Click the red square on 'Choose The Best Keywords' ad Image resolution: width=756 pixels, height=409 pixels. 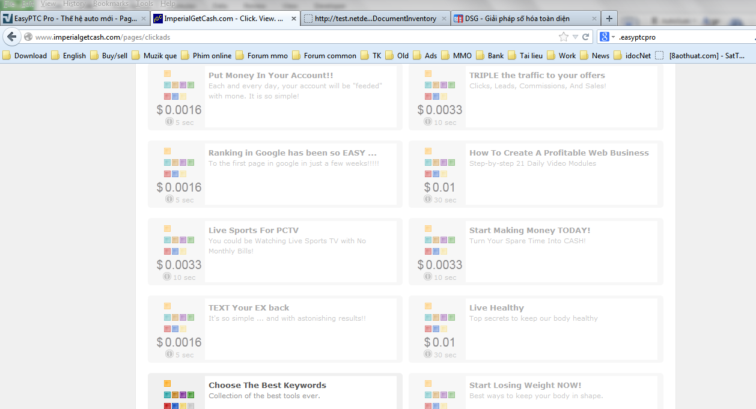coord(168,406)
